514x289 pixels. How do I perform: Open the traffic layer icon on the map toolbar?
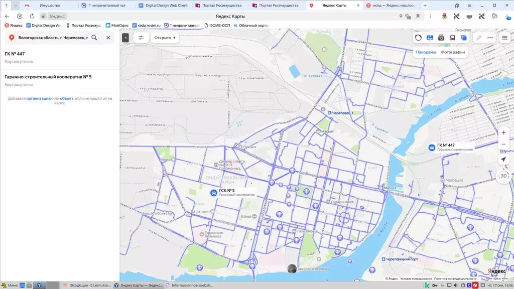[418, 38]
